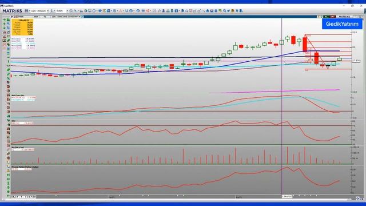
Task: Click the green right-arrow icon in the left sidebar
Action: [4, 19]
